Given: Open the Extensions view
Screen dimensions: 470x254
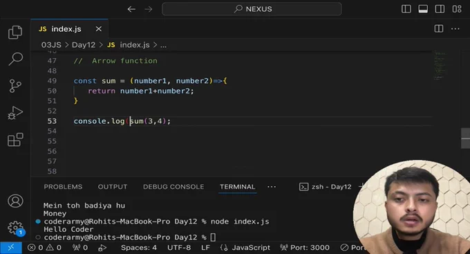Looking at the screenshot, I should click(x=15, y=140).
